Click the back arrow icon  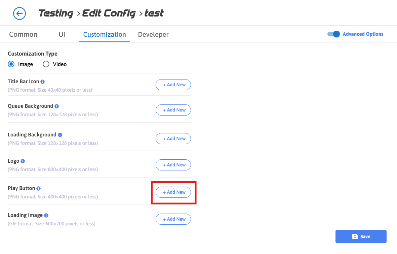coord(19,13)
